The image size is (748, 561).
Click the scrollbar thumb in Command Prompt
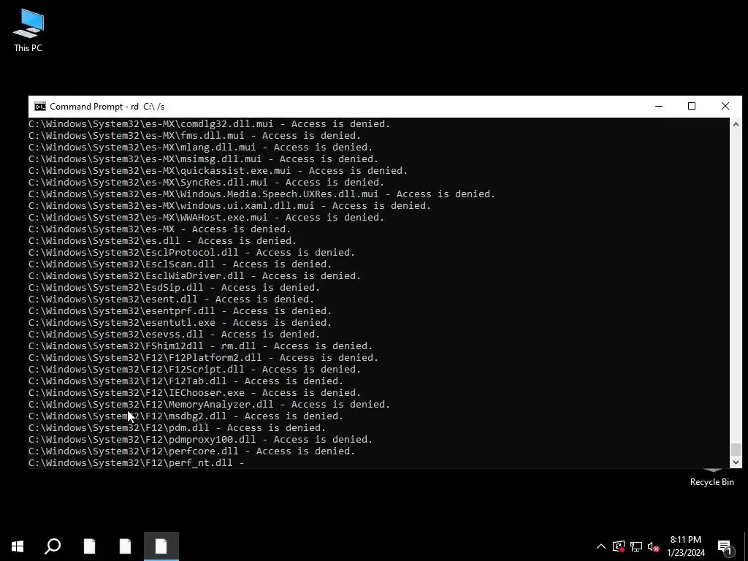click(x=736, y=449)
